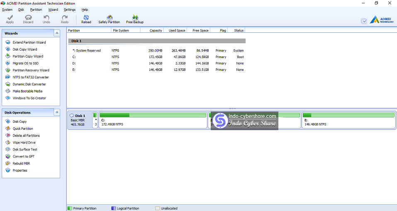Open the Disk menu
Screen dimensions: 397x211
(x=21, y=10)
